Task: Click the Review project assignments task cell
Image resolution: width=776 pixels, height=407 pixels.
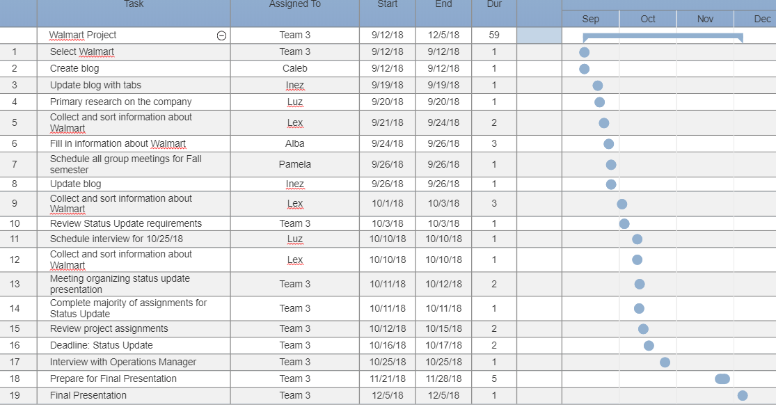Action: [134, 329]
